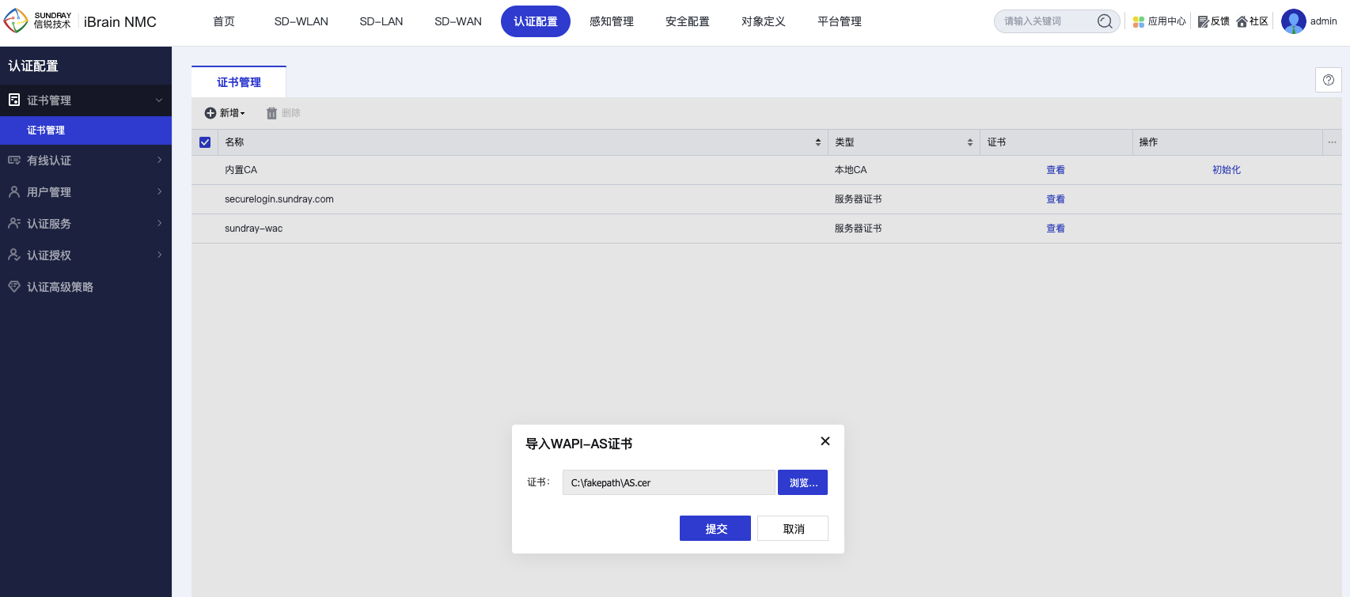Open the 社区 community icon
Image resolution: width=1350 pixels, height=597 pixels.
tap(1242, 22)
